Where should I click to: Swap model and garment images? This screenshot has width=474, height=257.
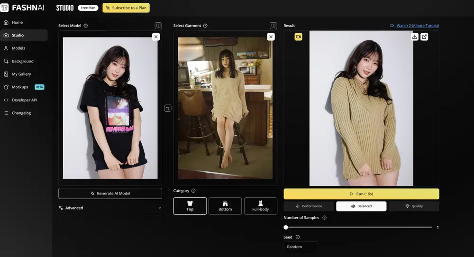point(168,108)
